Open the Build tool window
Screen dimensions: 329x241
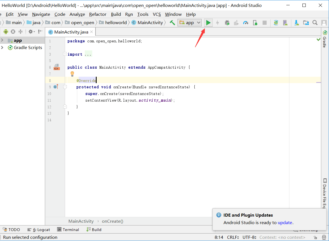coord(94,230)
